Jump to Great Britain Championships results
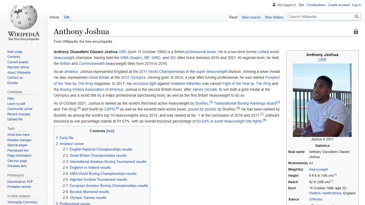This screenshot has height=205, width=365. pos(98,156)
